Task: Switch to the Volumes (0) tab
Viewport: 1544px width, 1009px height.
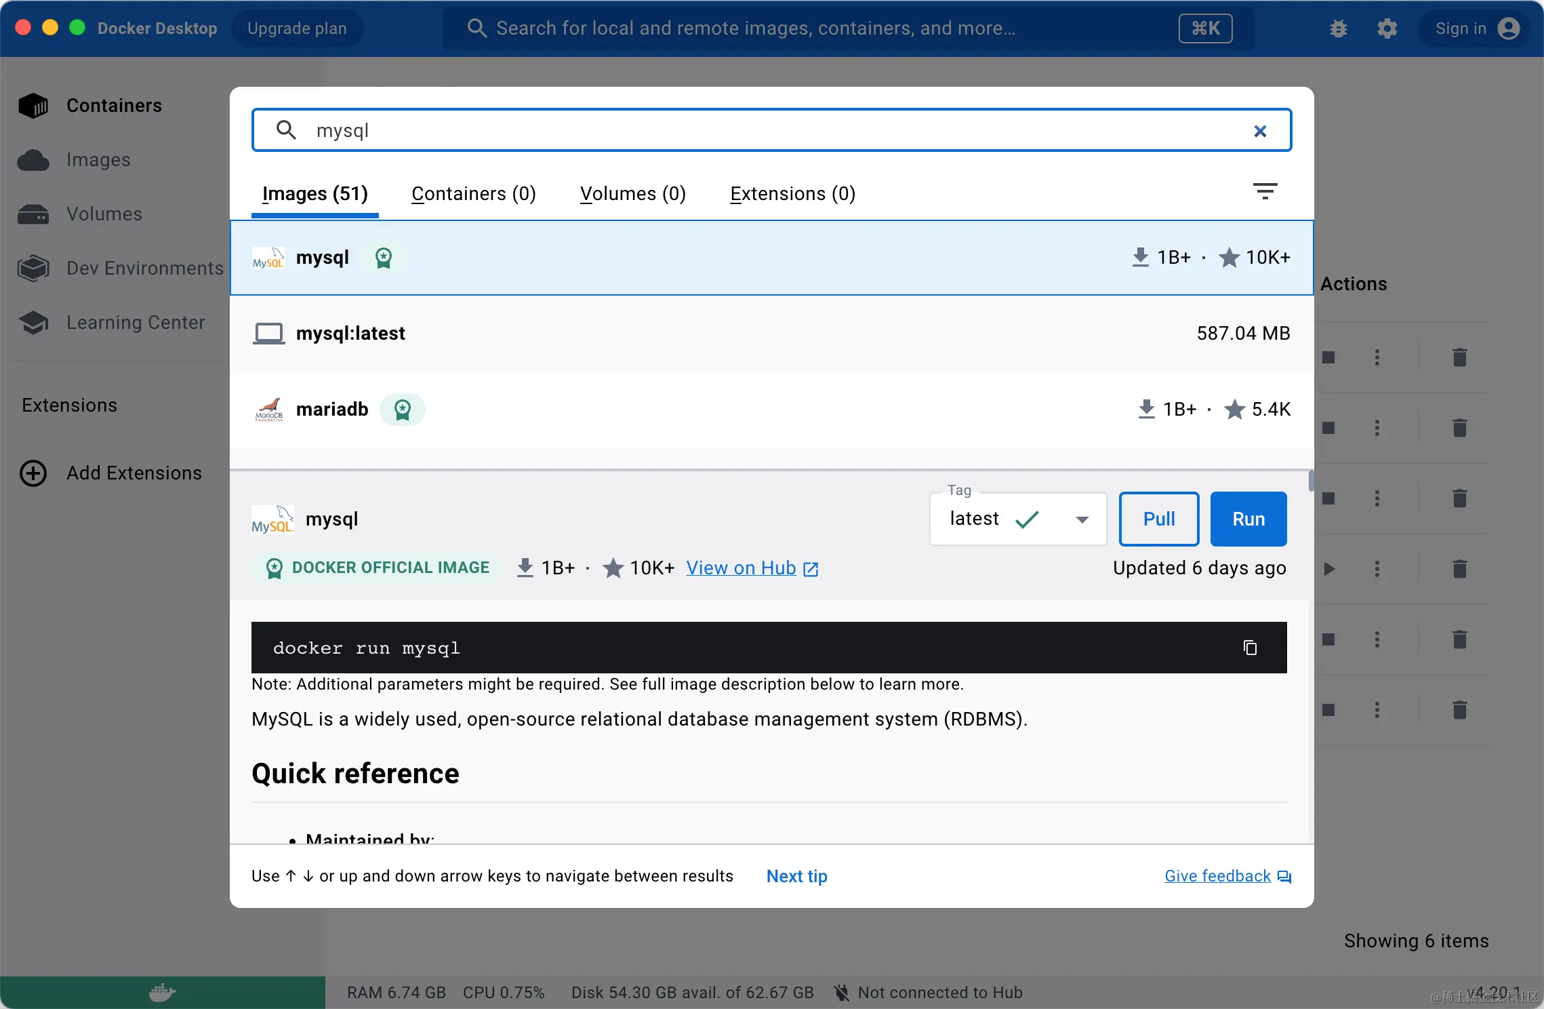Action: click(x=633, y=194)
